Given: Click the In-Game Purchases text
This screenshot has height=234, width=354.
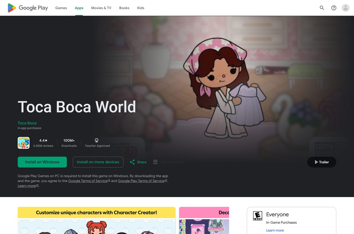Looking at the screenshot, I should [x=281, y=222].
